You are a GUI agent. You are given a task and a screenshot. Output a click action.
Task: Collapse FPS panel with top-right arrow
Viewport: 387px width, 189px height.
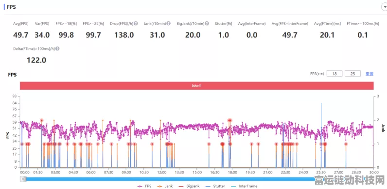pos(385,7)
